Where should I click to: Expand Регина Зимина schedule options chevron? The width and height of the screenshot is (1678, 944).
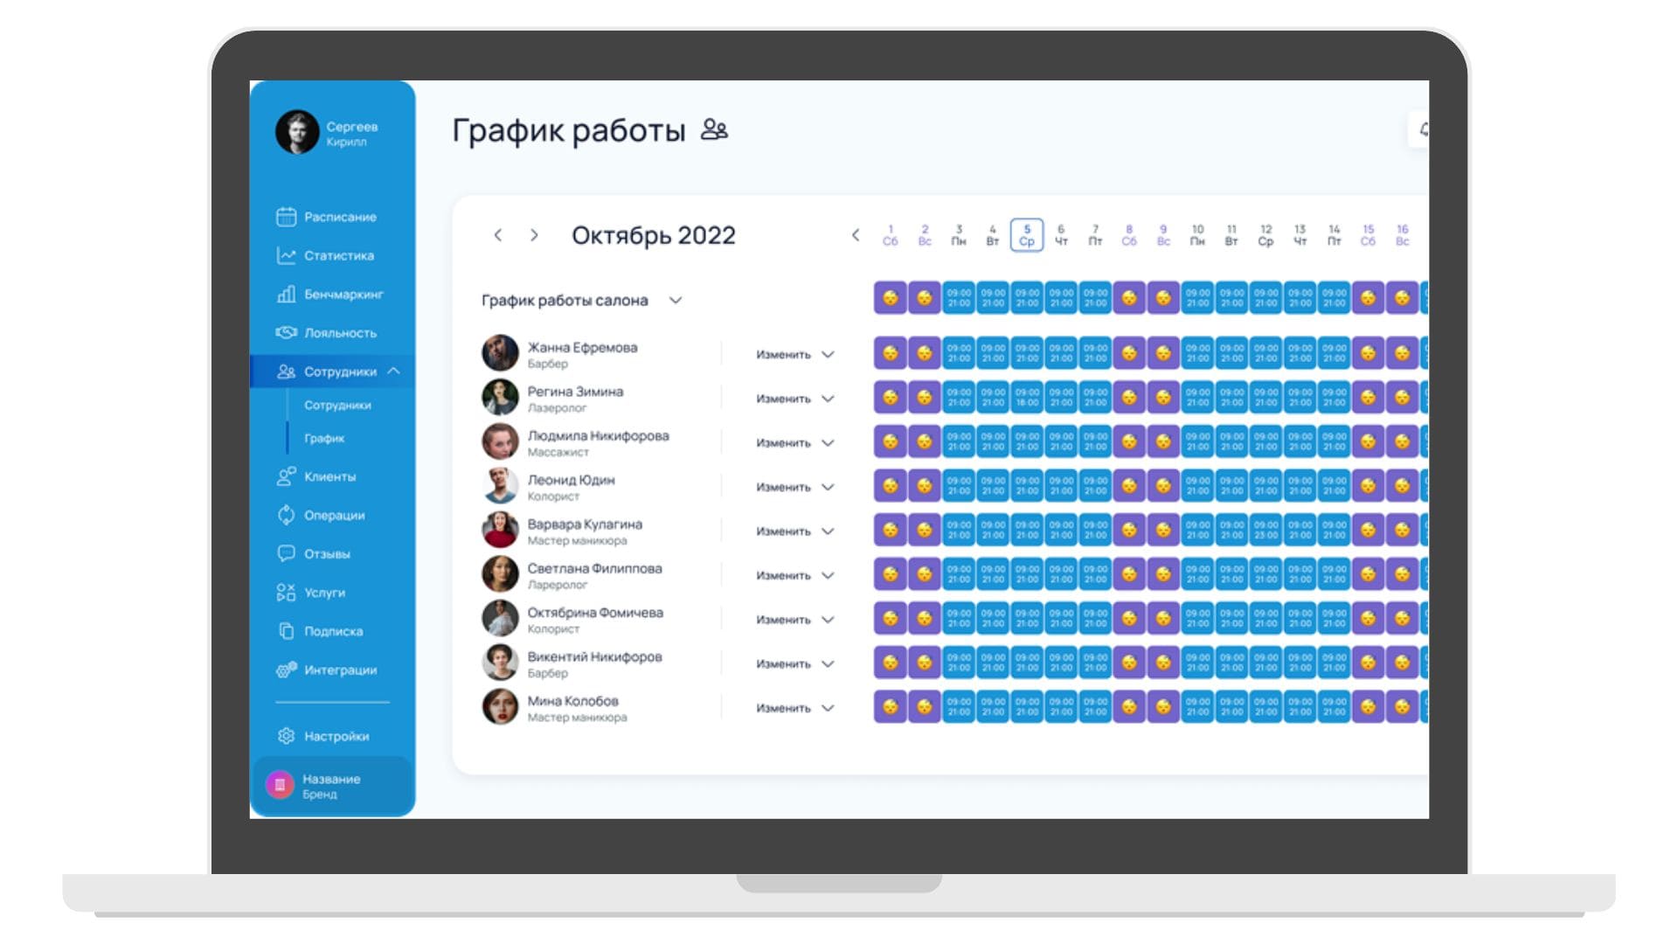(833, 398)
